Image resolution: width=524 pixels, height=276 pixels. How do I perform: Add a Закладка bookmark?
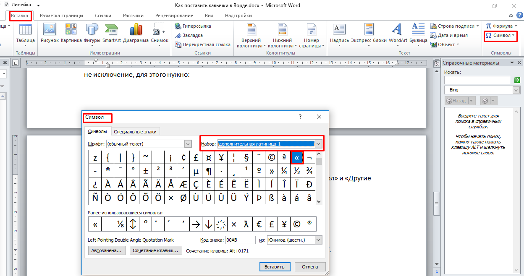(189, 35)
